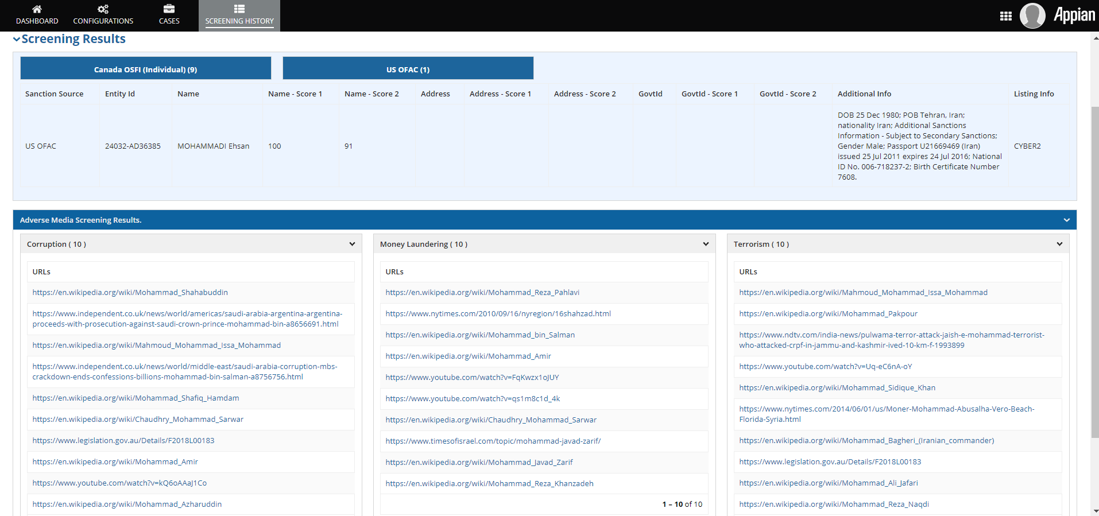Open Corruption Chaudhry_Mohammad_Sarwar link
The image size is (1099, 516).
click(x=138, y=419)
